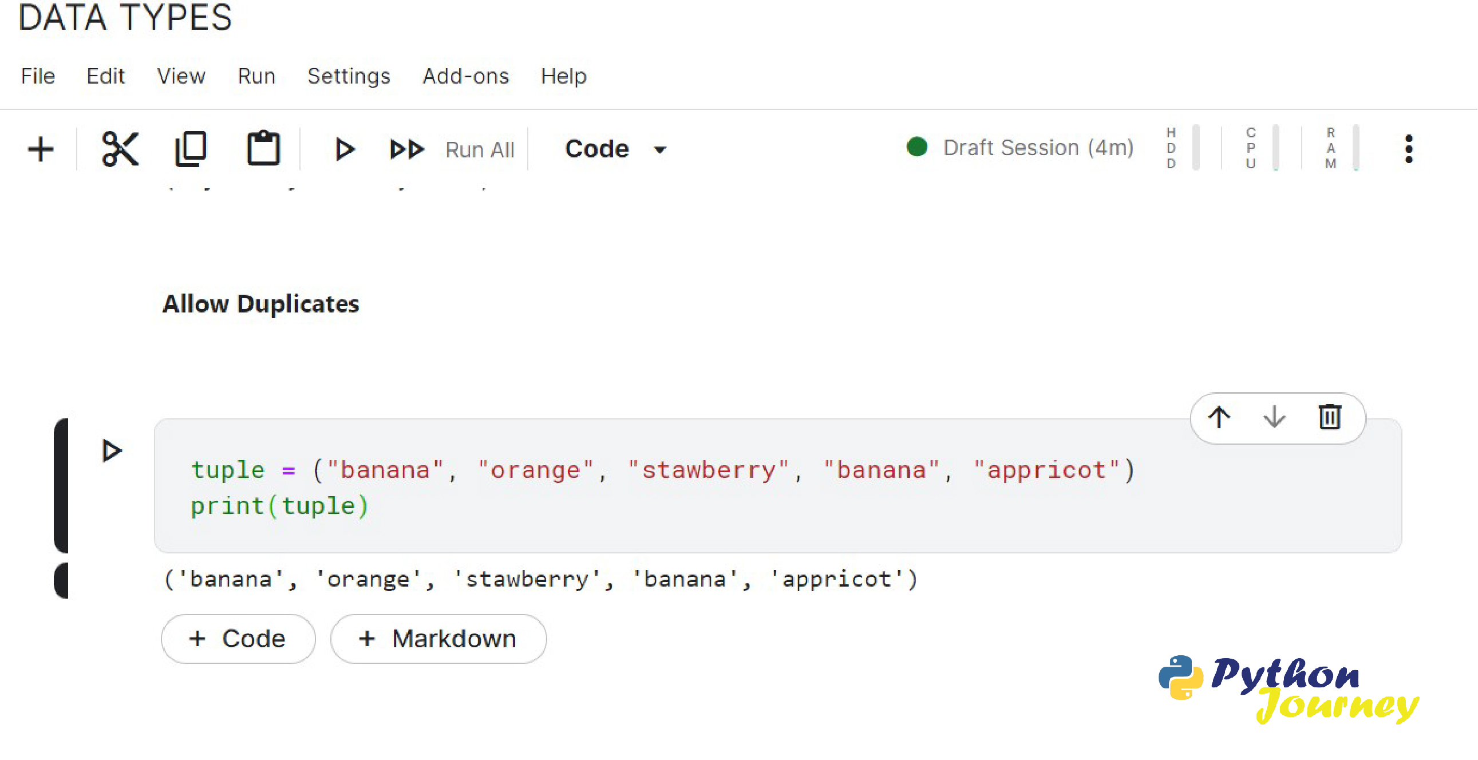Cut the cell with scissors icon
The width and height of the screenshot is (1478, 760).
point(120,149)
